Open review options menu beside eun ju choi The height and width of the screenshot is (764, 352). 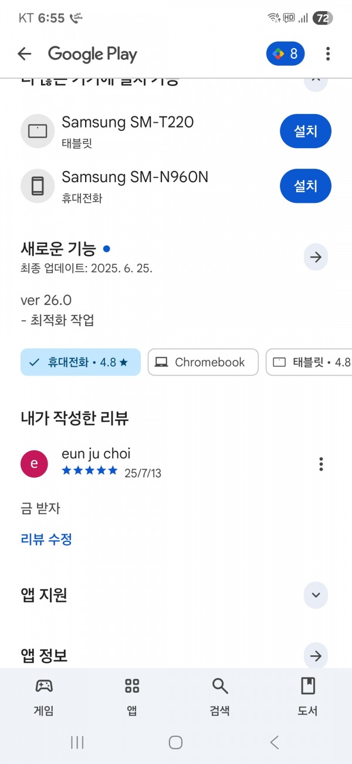pos(321,464)
